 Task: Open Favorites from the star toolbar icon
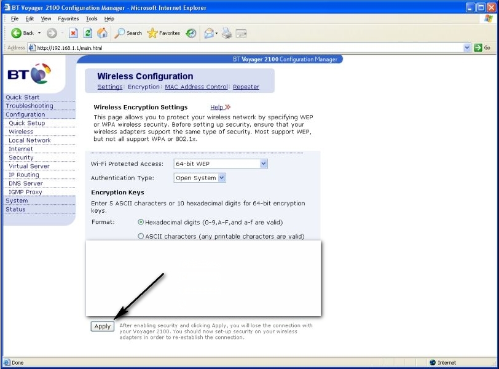tap(163, 33)
